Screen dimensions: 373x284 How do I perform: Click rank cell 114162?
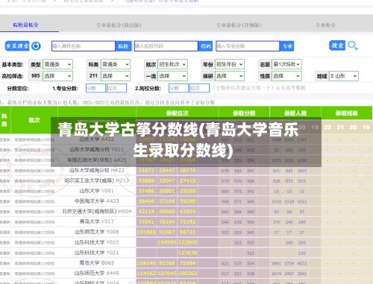[146, 273]
